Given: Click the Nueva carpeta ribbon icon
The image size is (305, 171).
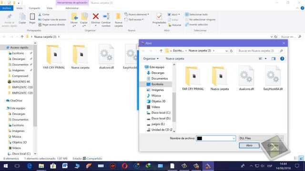Looking at the screenshot, I should (x=118, y=17).
